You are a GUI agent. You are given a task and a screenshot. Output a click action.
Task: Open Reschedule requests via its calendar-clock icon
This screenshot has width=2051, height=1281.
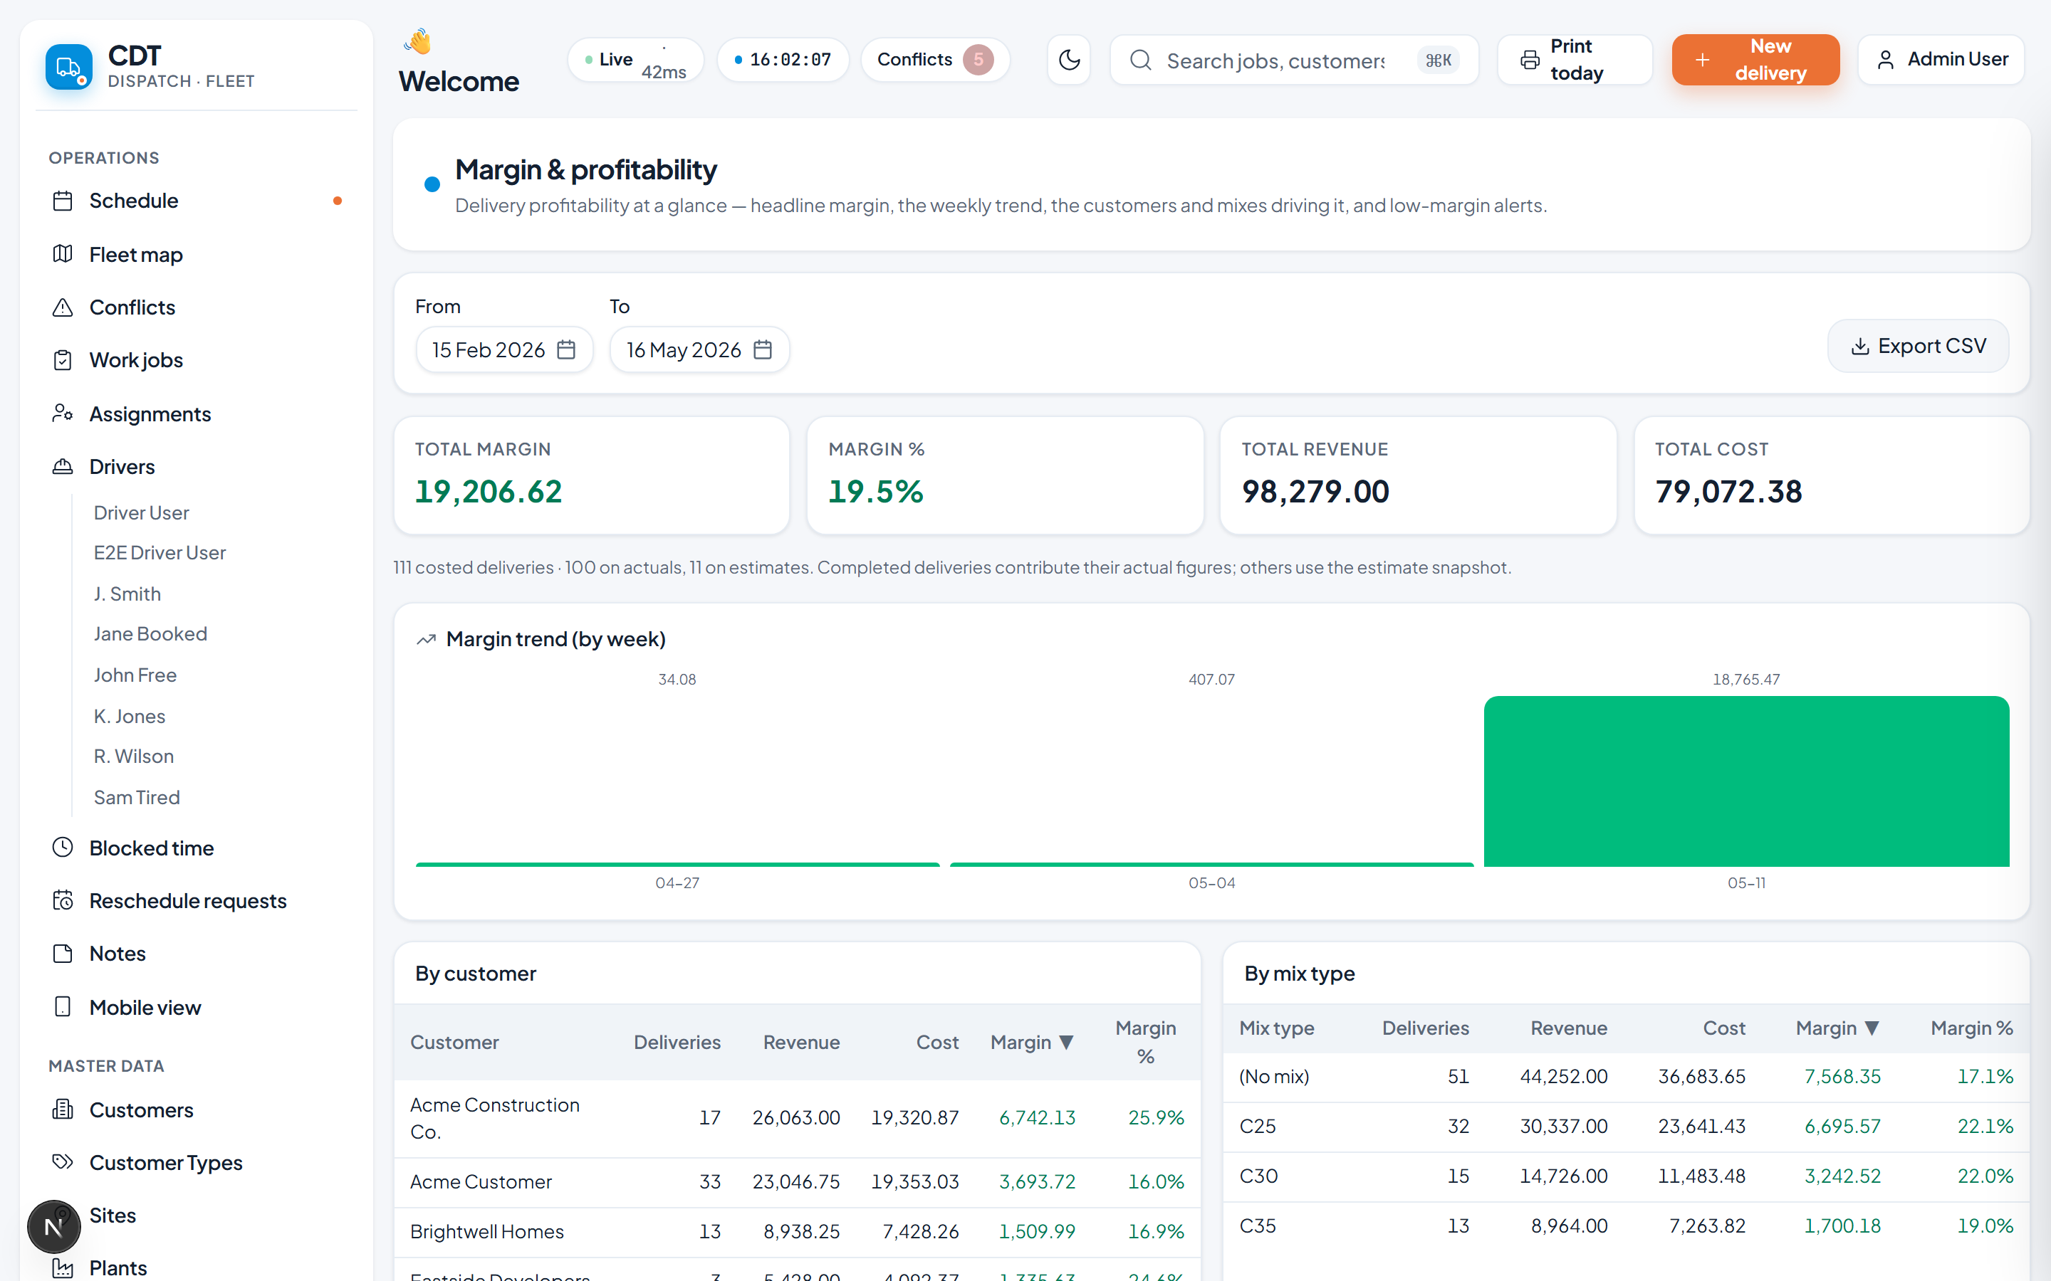63,900
